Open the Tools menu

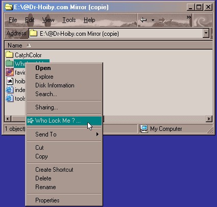[69, 20]
